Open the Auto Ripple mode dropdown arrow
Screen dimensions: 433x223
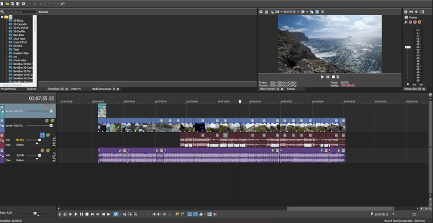pyautogui.click(x=205, y=214)
